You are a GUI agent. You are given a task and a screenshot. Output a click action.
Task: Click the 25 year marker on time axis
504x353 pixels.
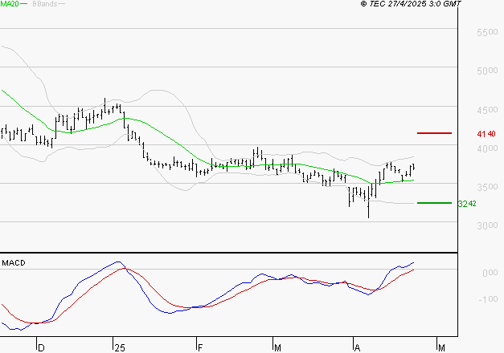119,347
